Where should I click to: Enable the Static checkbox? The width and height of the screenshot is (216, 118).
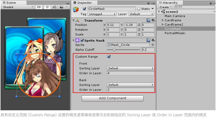pos(139,9)
